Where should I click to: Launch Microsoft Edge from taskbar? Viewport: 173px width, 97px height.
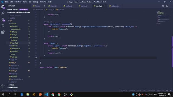22,95
